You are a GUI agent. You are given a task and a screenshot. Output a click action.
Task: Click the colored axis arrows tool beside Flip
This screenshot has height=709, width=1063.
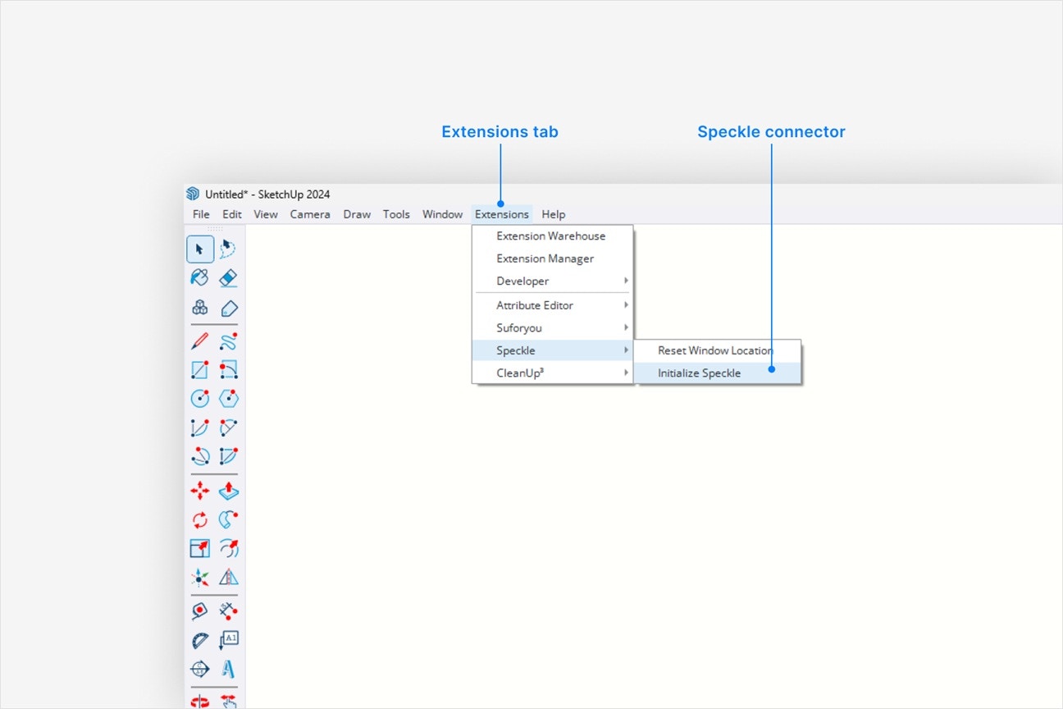(200, 577)
